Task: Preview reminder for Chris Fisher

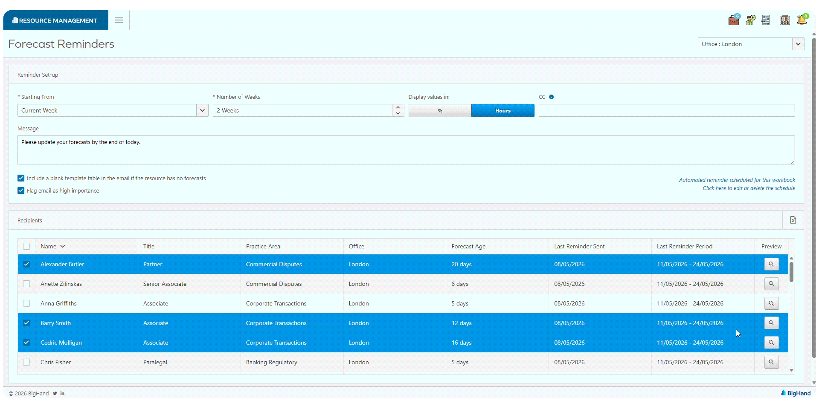Action: pos(771,362)
